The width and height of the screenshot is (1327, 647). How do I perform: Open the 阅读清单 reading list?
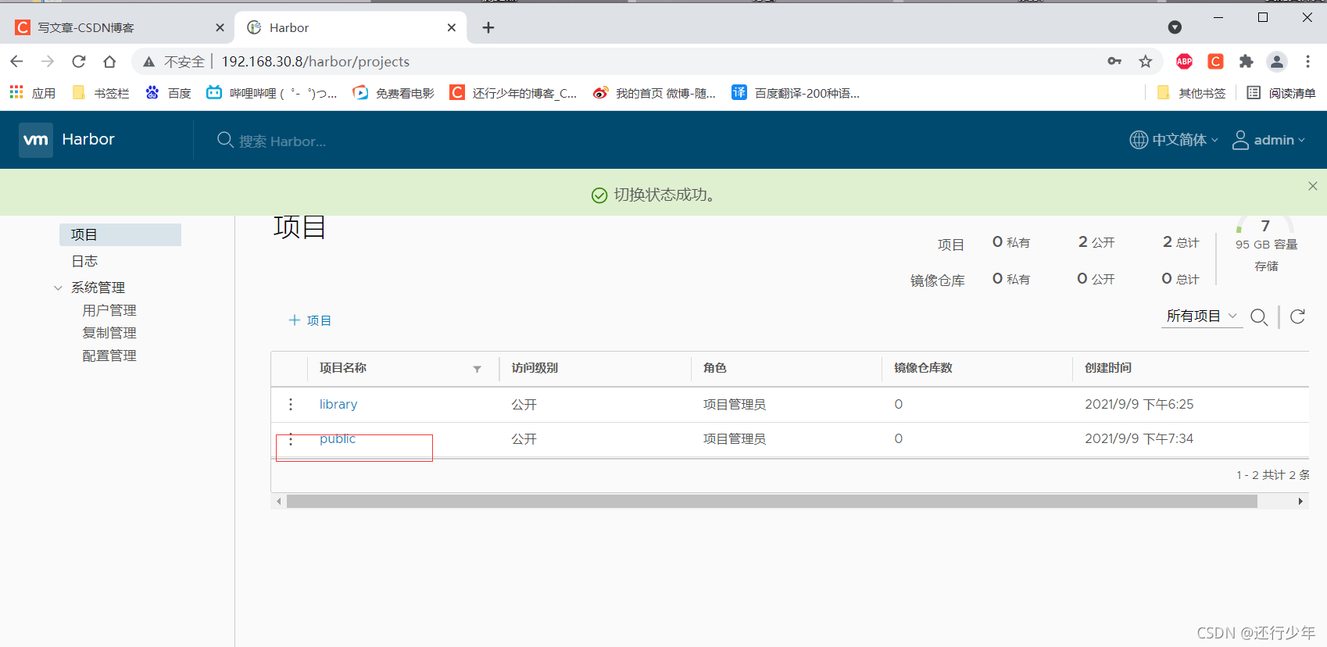(1282, 93)
